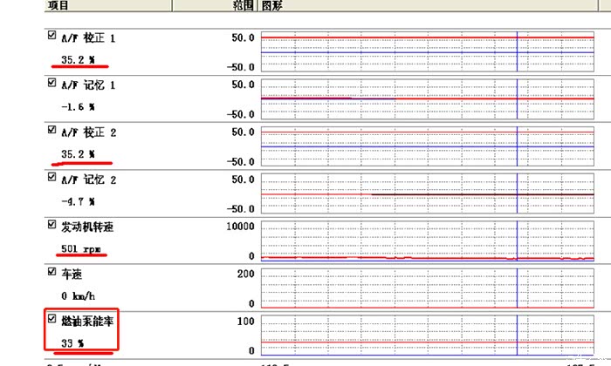This screenshot has height=366, width=611.
Task: Select the 0 km/h vehicle speed value
Action: [78, 296]
